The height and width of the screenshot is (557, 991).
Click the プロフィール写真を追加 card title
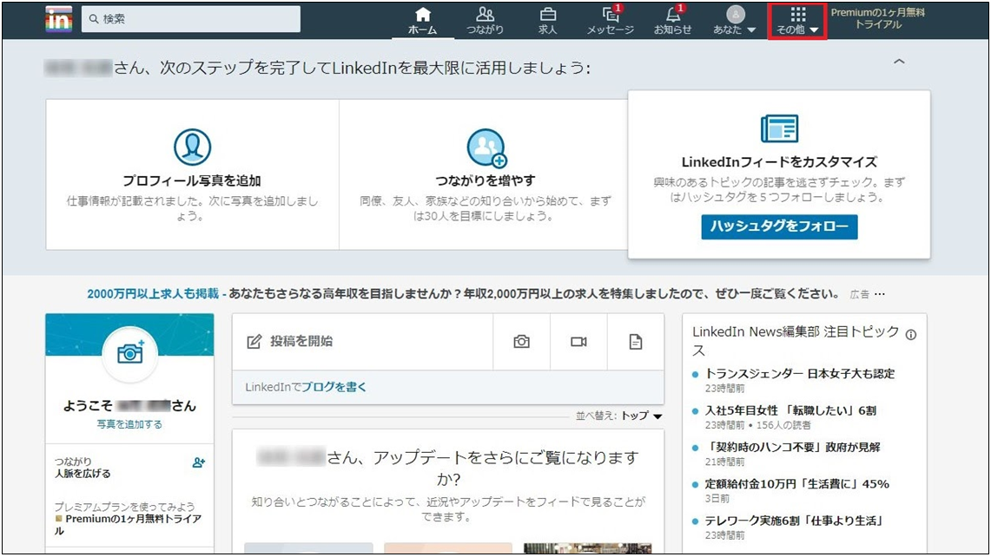tap(191, 180)
